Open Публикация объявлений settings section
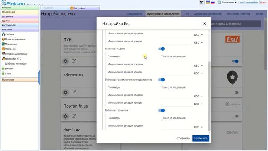Screen dimensions: 268x151 click(163, 14)
